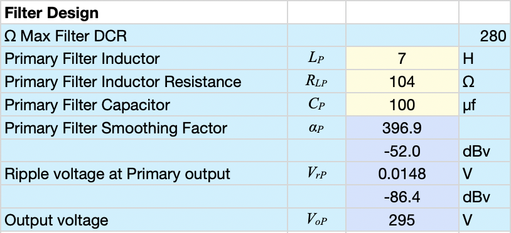Click the LP symbol cell
511x233 pixels.
pyautogui.click(x=316, y=58)
